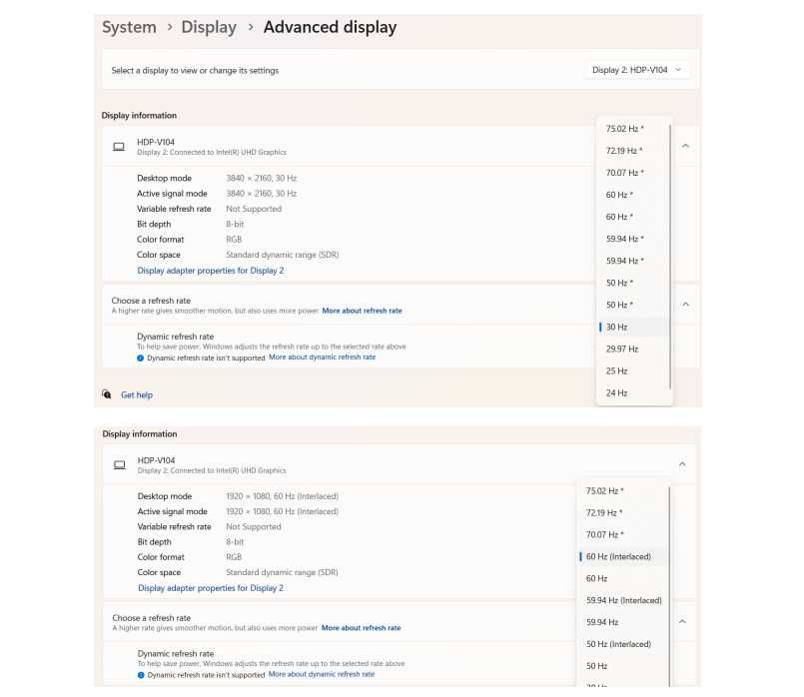Choose the 29.97 Hz refresh rate option

click(622, 348)
